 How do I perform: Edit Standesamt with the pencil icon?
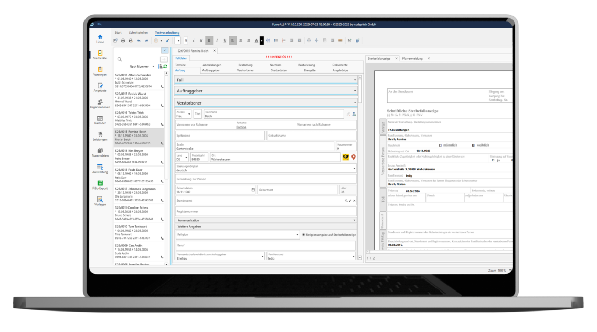[350, 201]
